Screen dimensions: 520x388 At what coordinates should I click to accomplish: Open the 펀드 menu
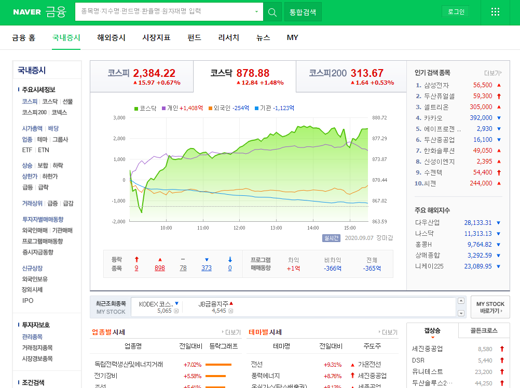[x=194, y=38]
